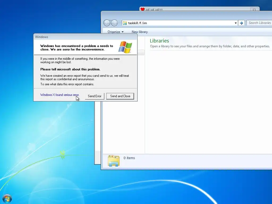The image size is (272, 204).
Task: Open the Organize dropdown menu
Action: coord(116,32)
